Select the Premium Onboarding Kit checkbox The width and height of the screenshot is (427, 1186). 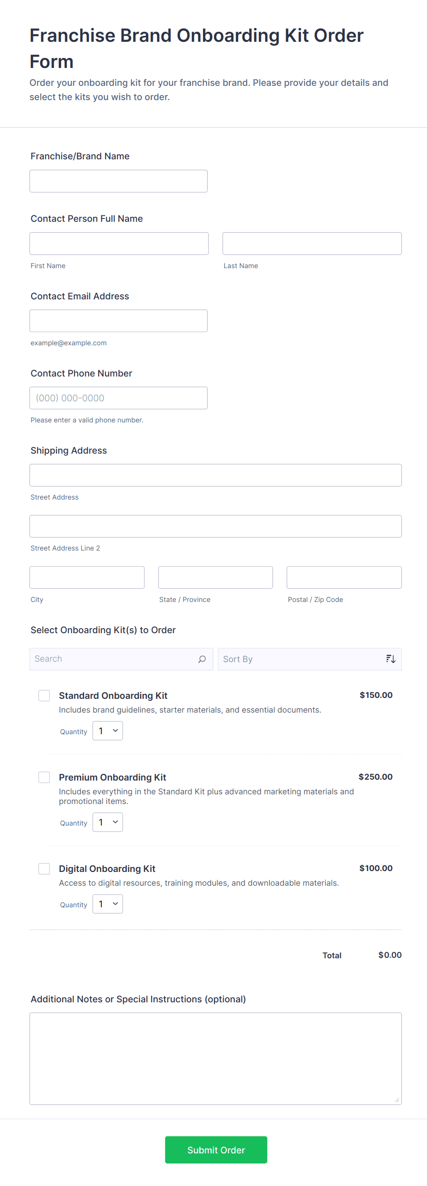click(44, 777)
